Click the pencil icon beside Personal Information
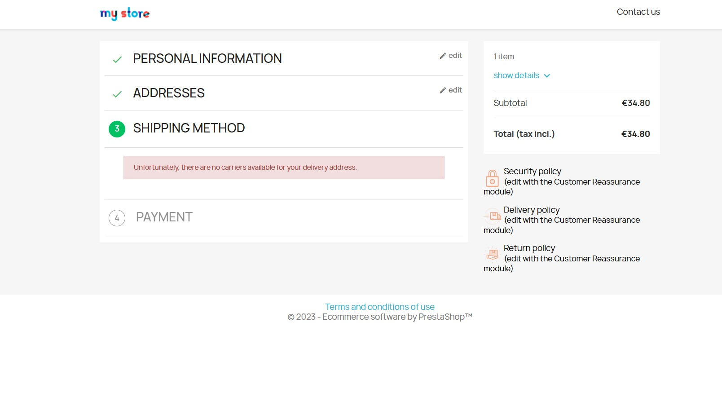Viewport: 722px width, 406px height. pos(442,55)
